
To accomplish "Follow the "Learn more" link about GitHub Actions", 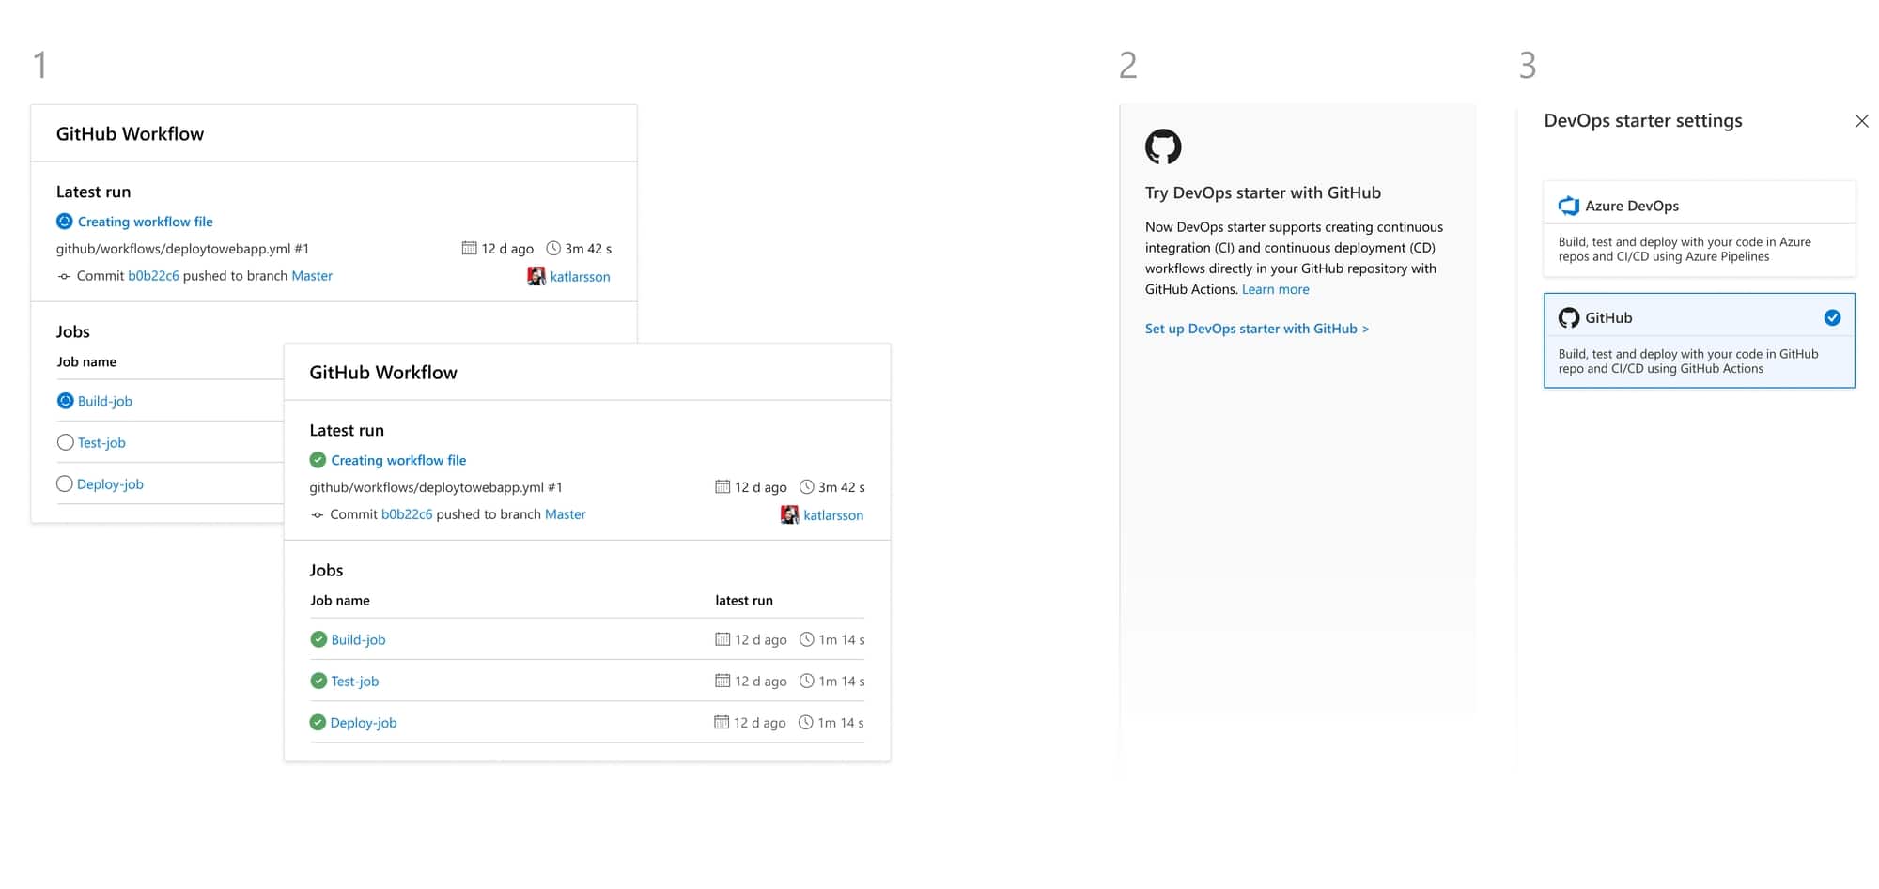I will pos(1275,289).
